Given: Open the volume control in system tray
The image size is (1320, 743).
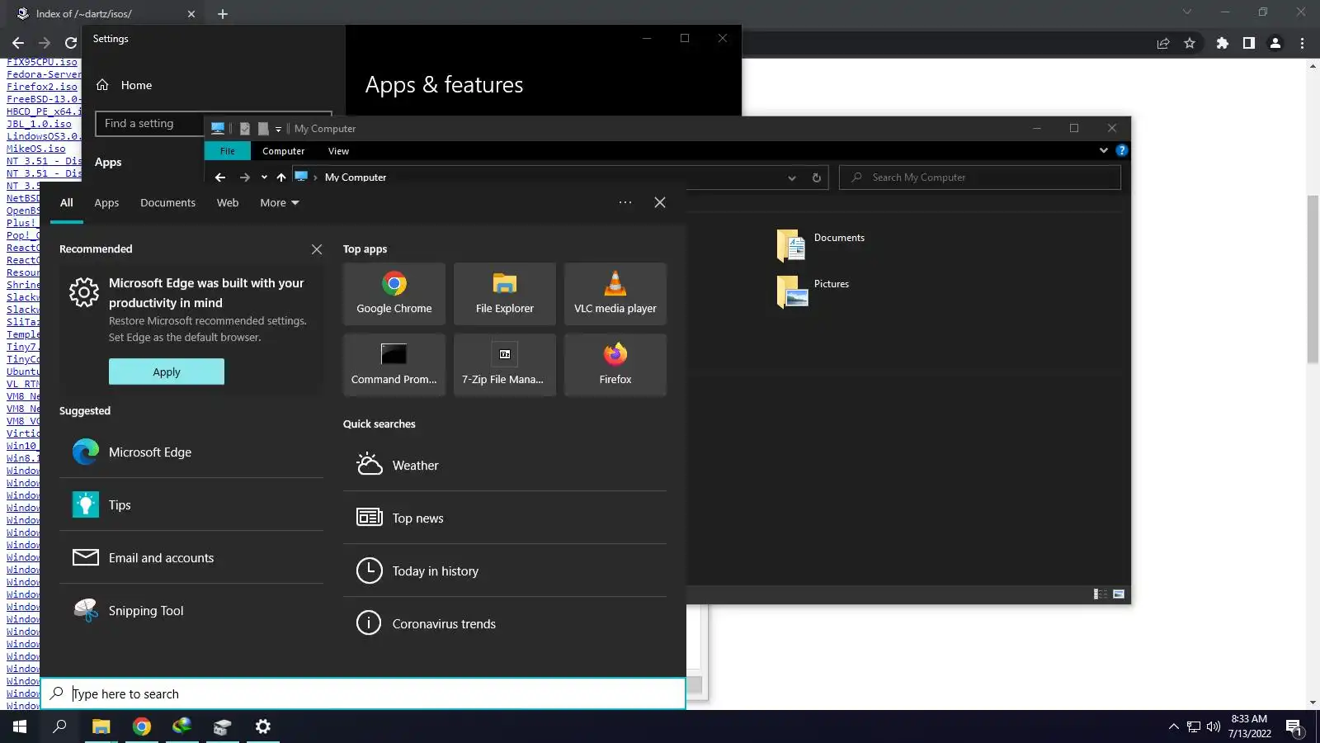Looking at the screenshot, I should pos(1214,726).
